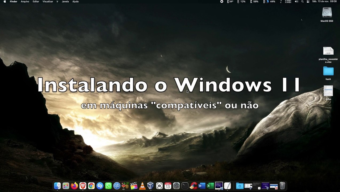Launch Microsoft Excel from the dock
This screenshot has height=192, width=340.
pyautogui.click(x=210, y=186)
